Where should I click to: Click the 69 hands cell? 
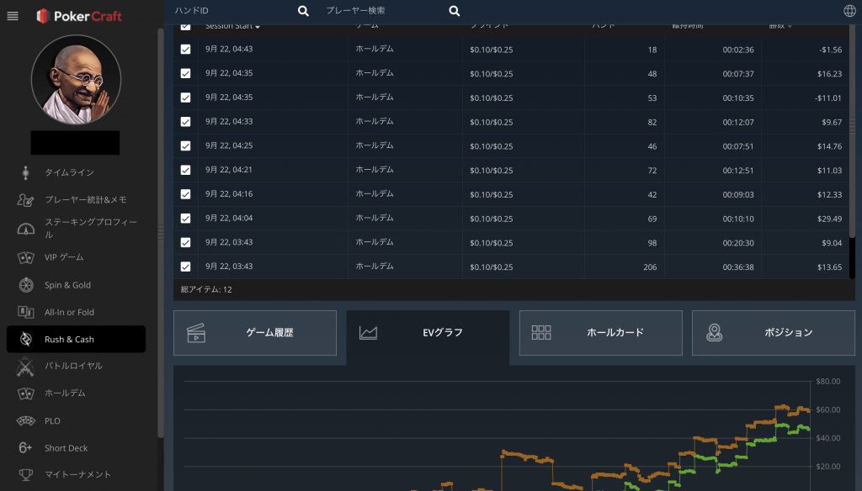coord(652,219)
